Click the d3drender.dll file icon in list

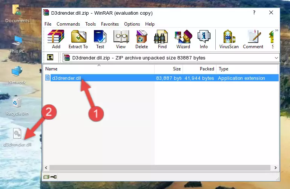tap(48, 78)
